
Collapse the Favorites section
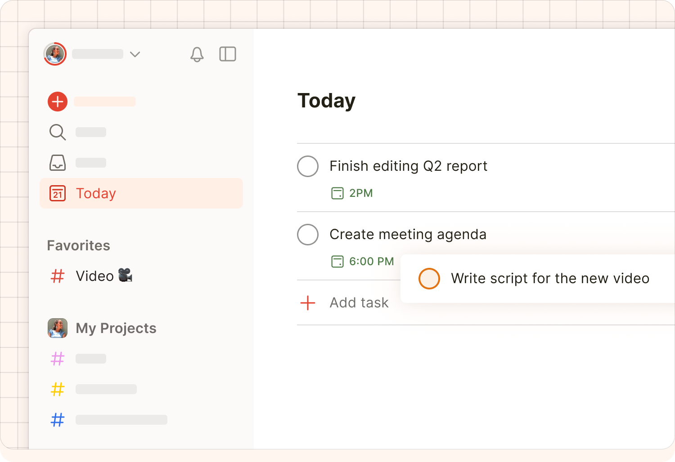tap(79, 245)
